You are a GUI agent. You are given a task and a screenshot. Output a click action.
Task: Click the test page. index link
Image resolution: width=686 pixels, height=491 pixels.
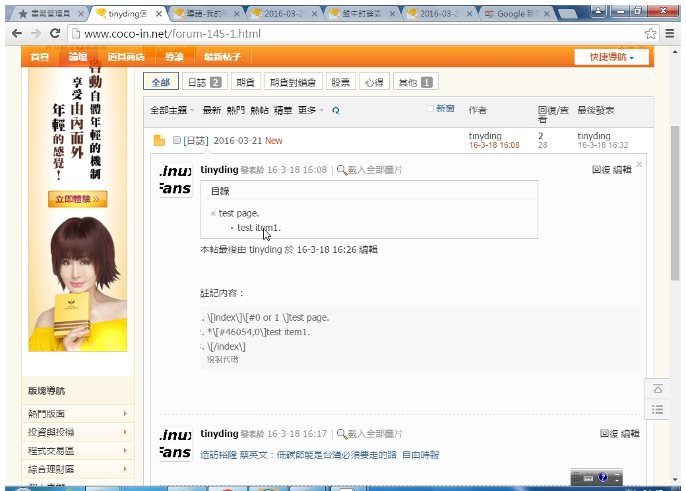click(x=239, y=213)
